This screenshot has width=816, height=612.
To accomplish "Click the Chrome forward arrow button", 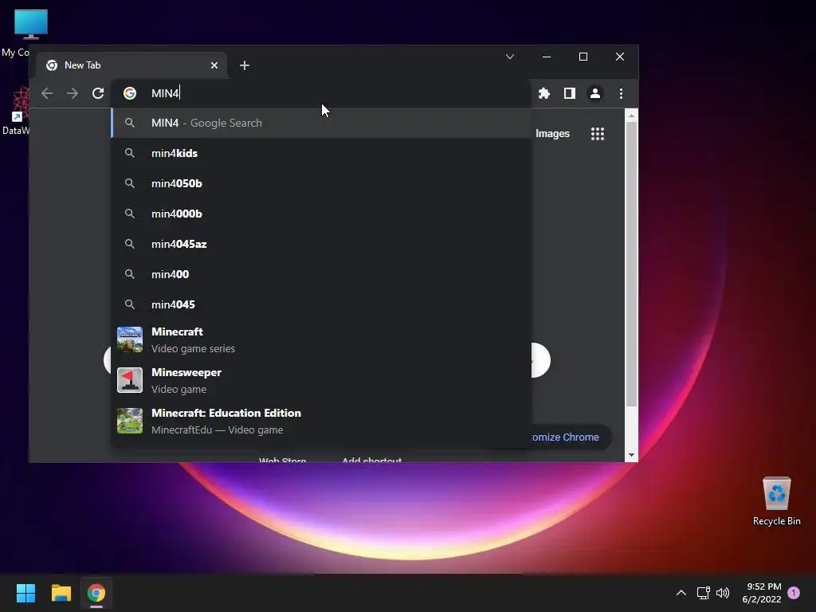I will (x=73, y=93).
